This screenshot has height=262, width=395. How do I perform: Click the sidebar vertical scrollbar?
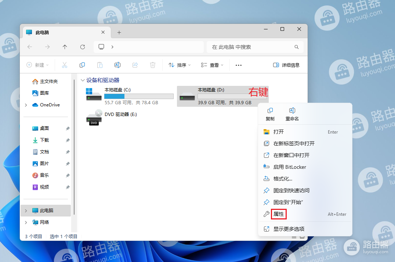click(x=74, y=147)
